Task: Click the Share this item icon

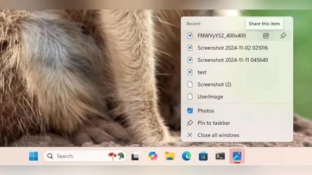Action: [266, 36]
